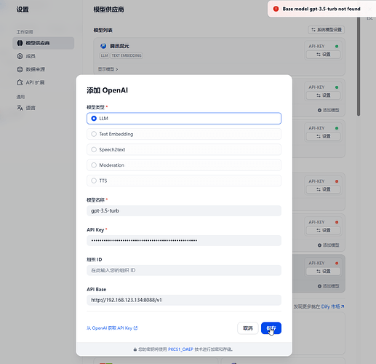Image resolution: width=376 pixels, height=364 pixels.
Task: Click the API Base URL field
Action: pos(184,300)
